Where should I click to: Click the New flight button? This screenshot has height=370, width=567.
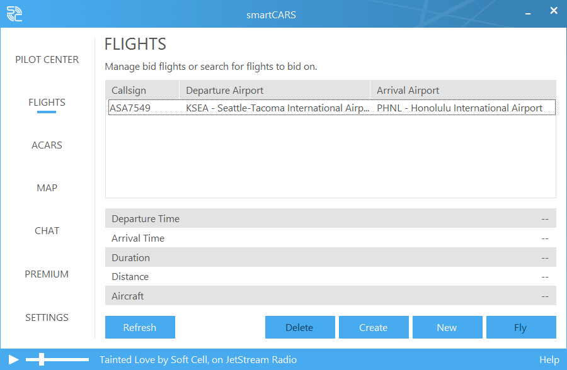(x=447, y=327)
